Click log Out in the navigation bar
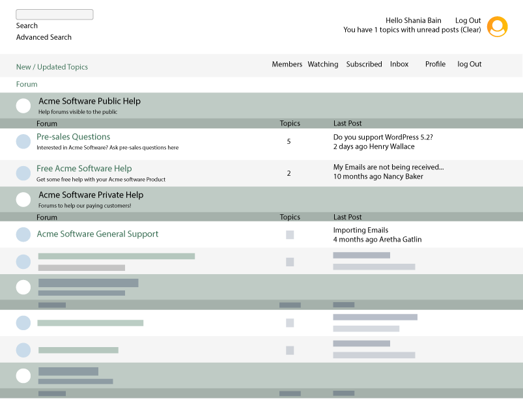Viewport: 523px width, 407px height. pos(470,64)
